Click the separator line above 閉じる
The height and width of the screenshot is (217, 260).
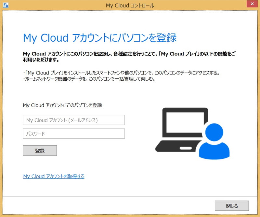pyautogui.click(x=130, y=197)
